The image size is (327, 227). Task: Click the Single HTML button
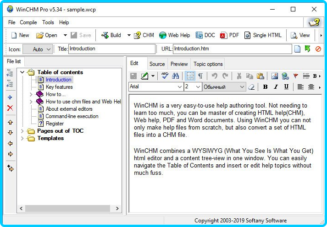263,35
